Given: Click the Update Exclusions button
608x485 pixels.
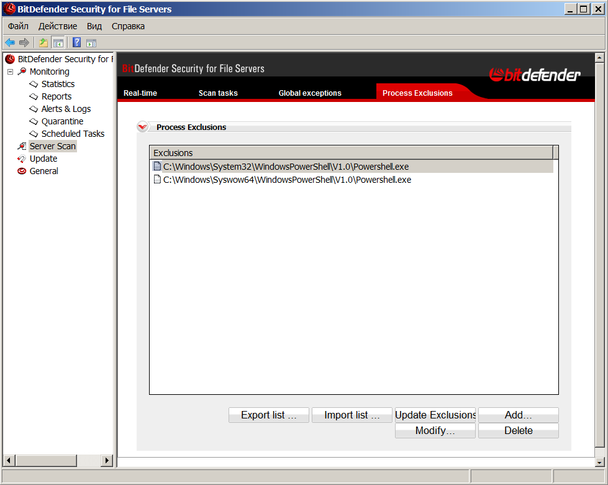Looking at the screenshot, I should tap(435, 415).
